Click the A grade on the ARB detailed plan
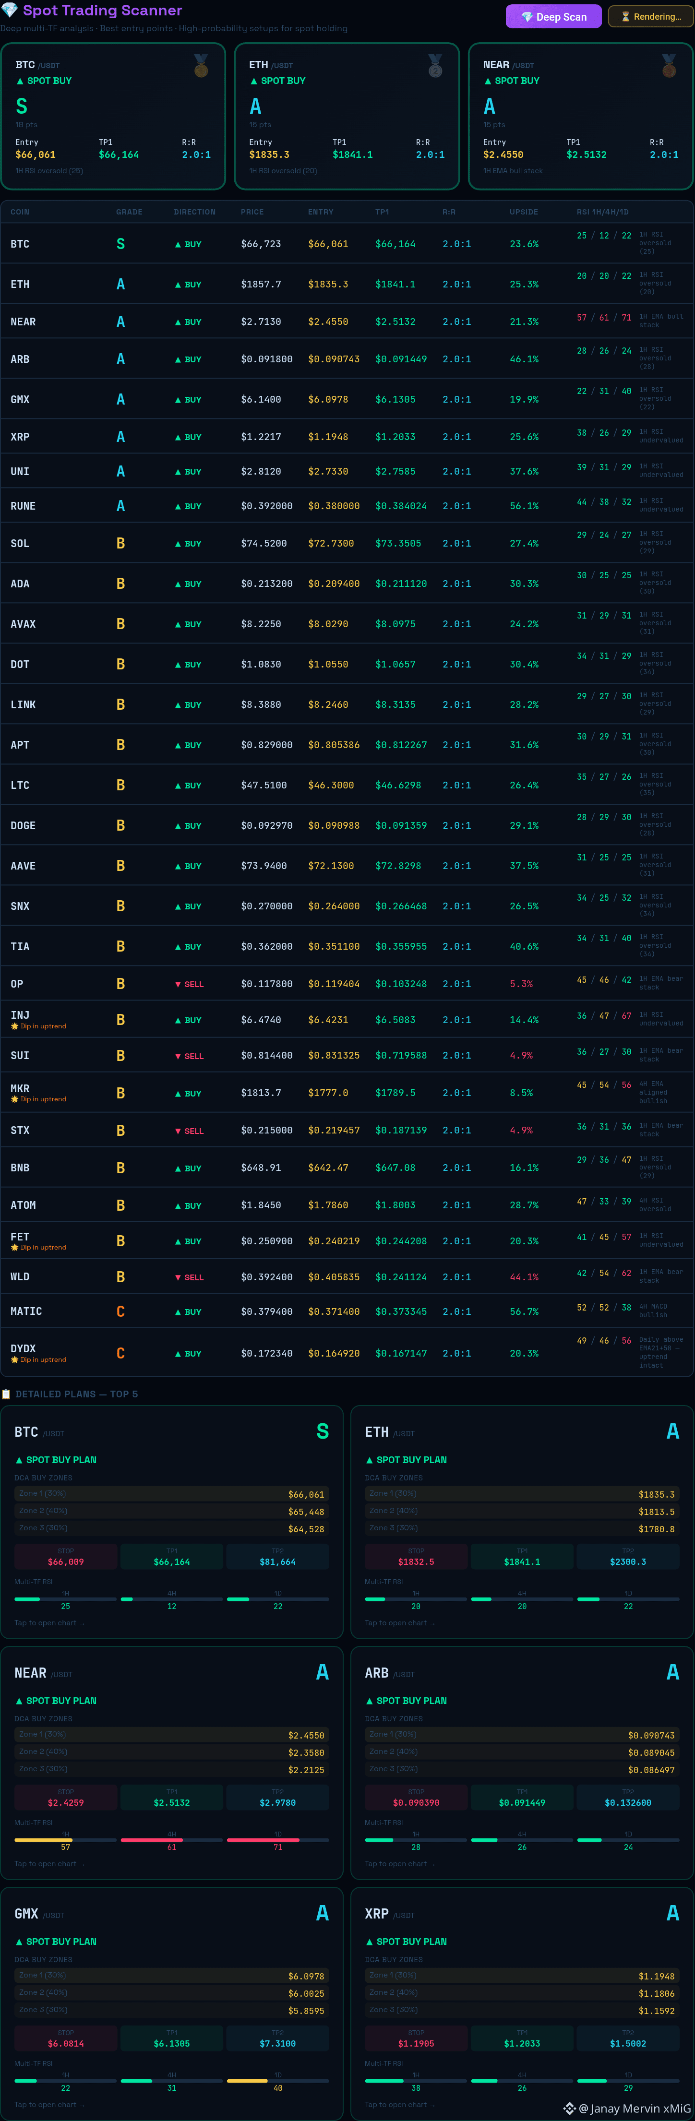The width and height of the screenshot is (695, 2121). click(x=673, y=1671)
